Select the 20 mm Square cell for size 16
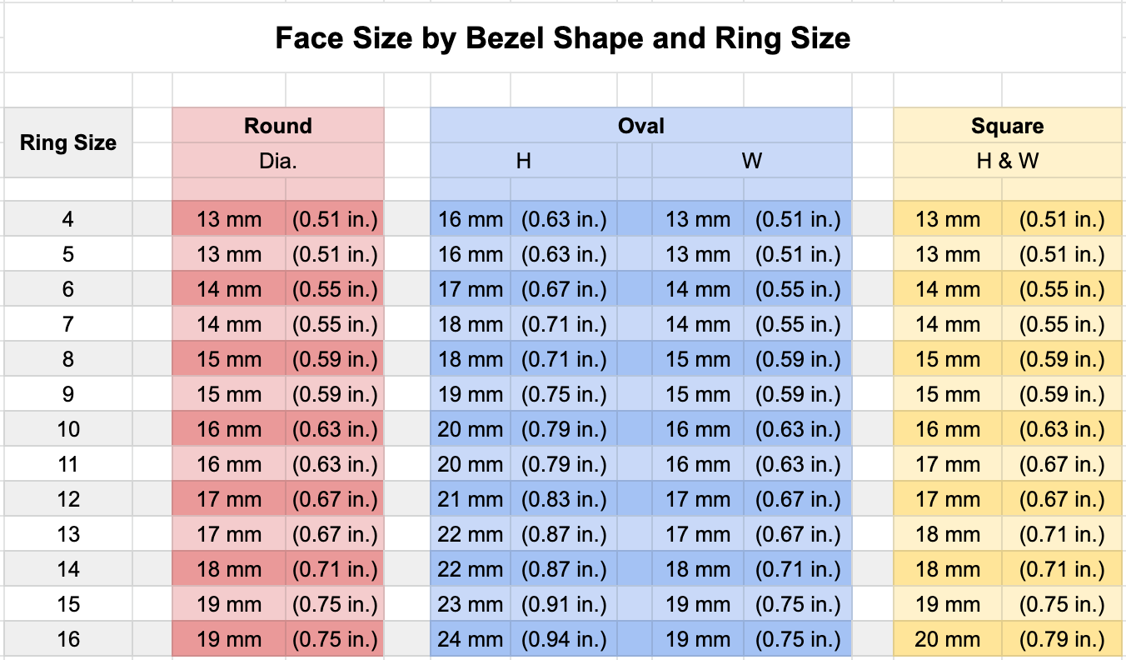 click(x=947, y=639)
